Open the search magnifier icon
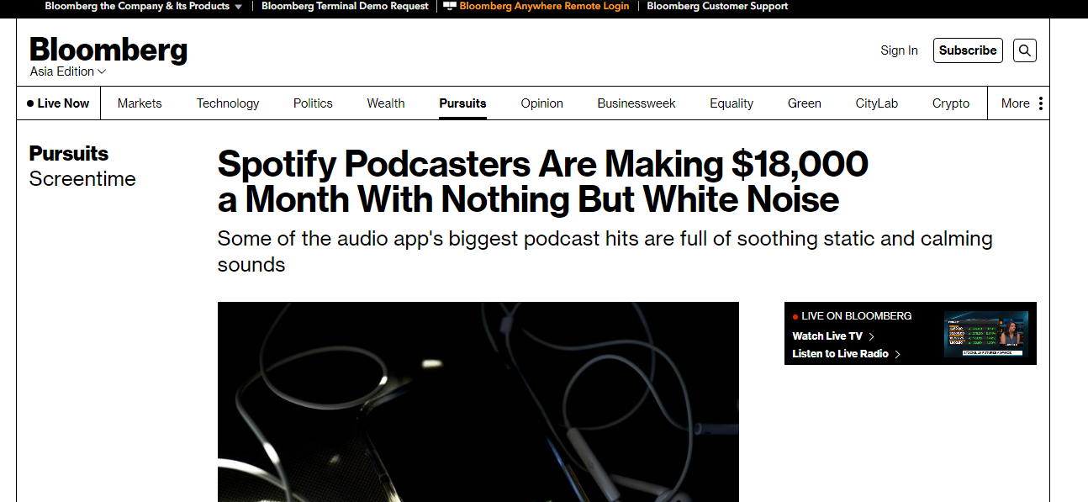This screenshot has height=502, width=1088. (1024, 50)
